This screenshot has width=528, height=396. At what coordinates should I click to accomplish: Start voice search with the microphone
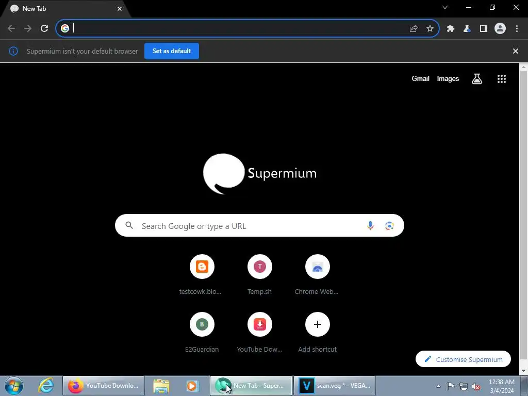[370, 226]
